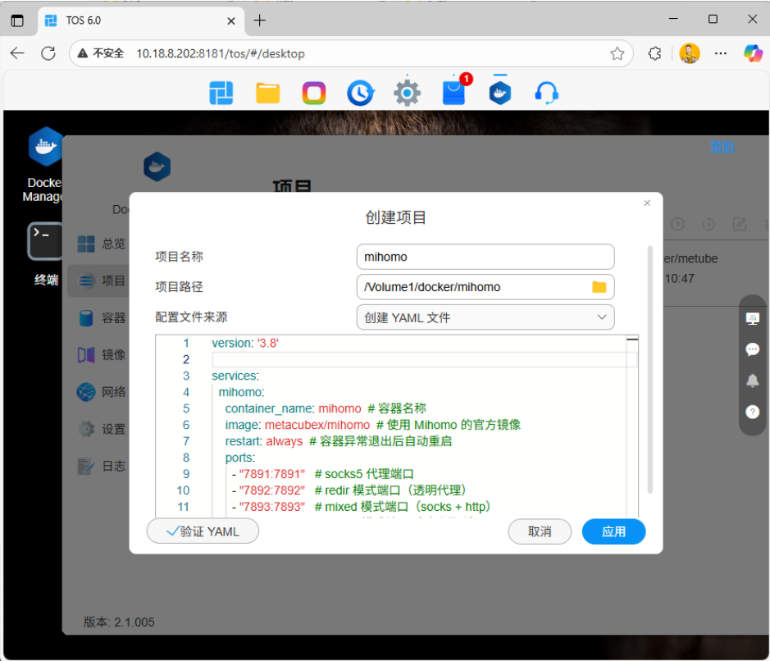Click the dialog vertical scrollbar
This screenshot has width=770, height=661.
pos(649,369)
